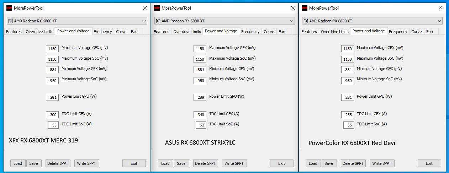Click Write SPPT in PowerColor Red Devil window

point(382,163)
